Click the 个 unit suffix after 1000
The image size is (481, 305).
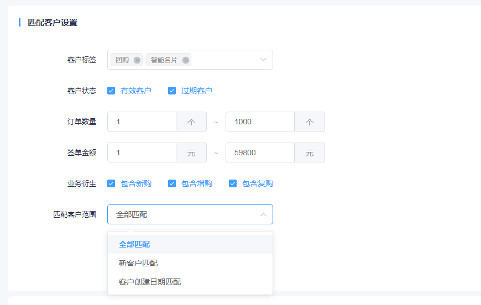[x=310, y=122]
